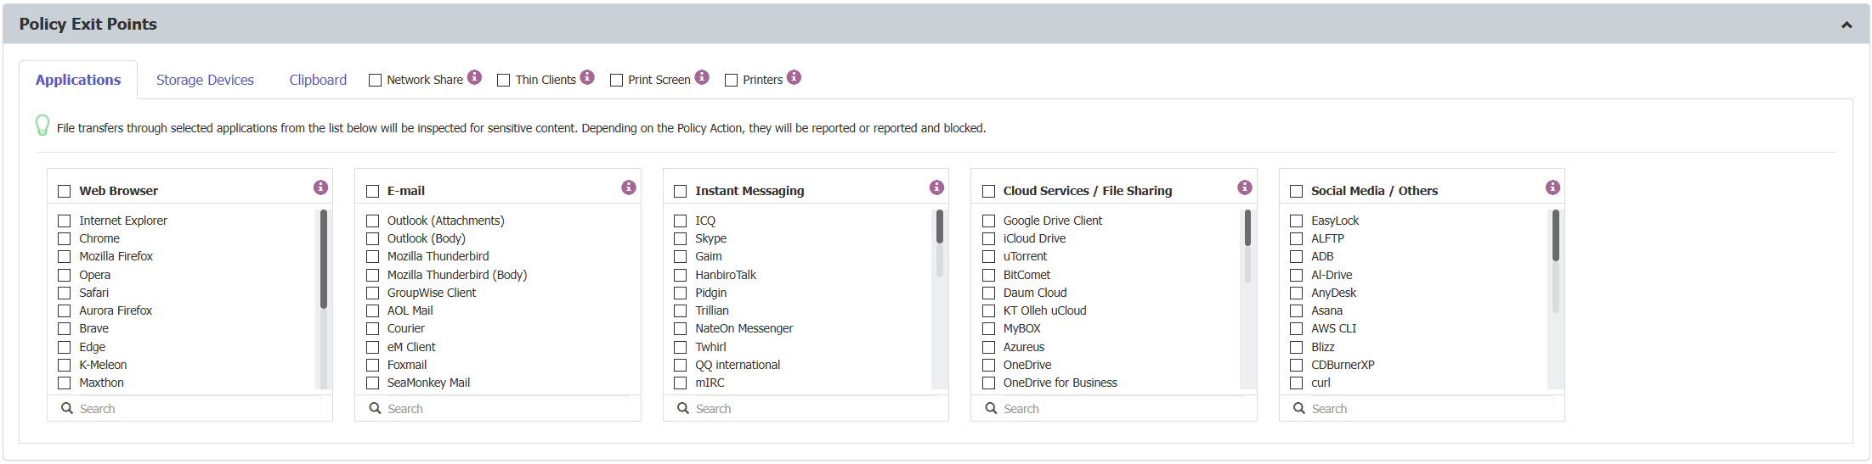Tick the Opera checkbox
The height and width of the screenshot is (464, 1872).
click(x=64, y=275)
